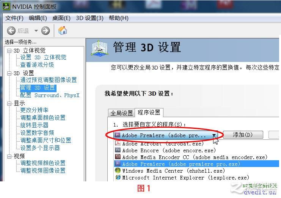Open the program selection combo box arrow
This screenshot has height=198, width=281.
[x=214, y=136]
